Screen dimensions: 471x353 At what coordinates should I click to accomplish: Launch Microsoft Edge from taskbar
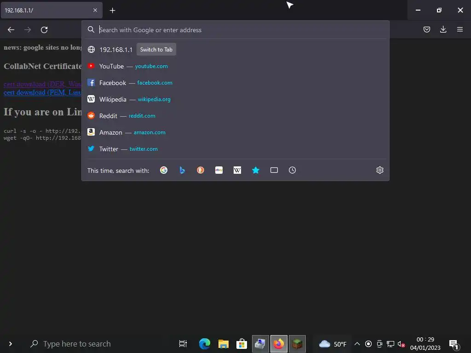coord(205,344)
